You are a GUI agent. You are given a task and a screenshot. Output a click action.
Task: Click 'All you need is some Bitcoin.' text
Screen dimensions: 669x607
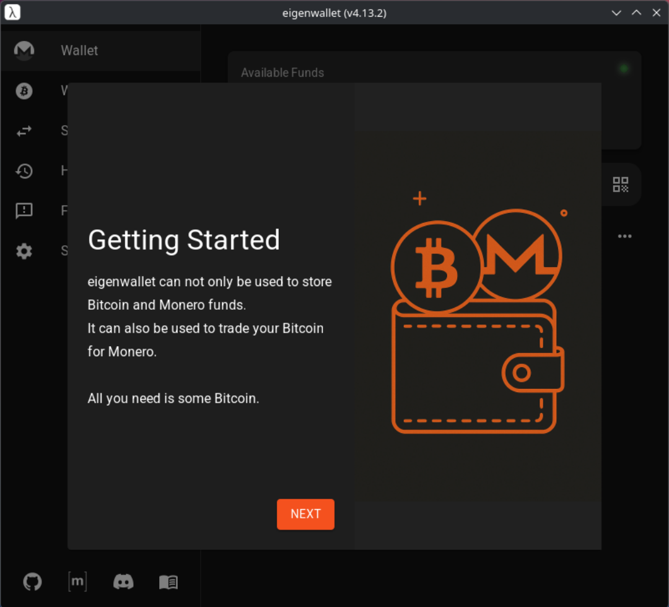[173, 398]
